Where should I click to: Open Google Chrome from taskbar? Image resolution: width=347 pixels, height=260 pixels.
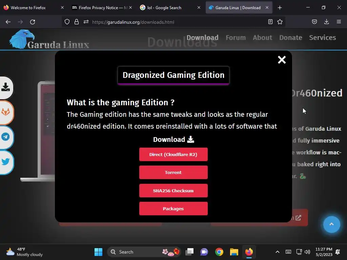click(x=219, y=252)
